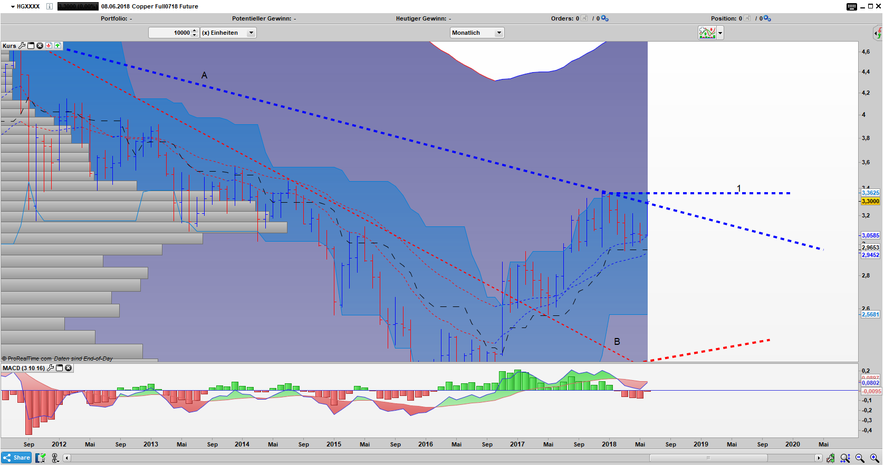
Task: Open the (x) Einheiten units dropdown
Action: point(228,33)
